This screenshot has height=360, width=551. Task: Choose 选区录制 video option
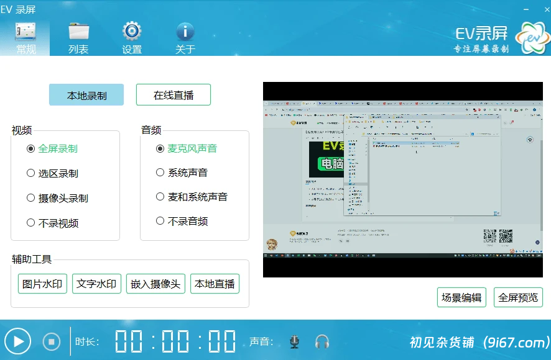pyautogui.click(x=52, y=173)
